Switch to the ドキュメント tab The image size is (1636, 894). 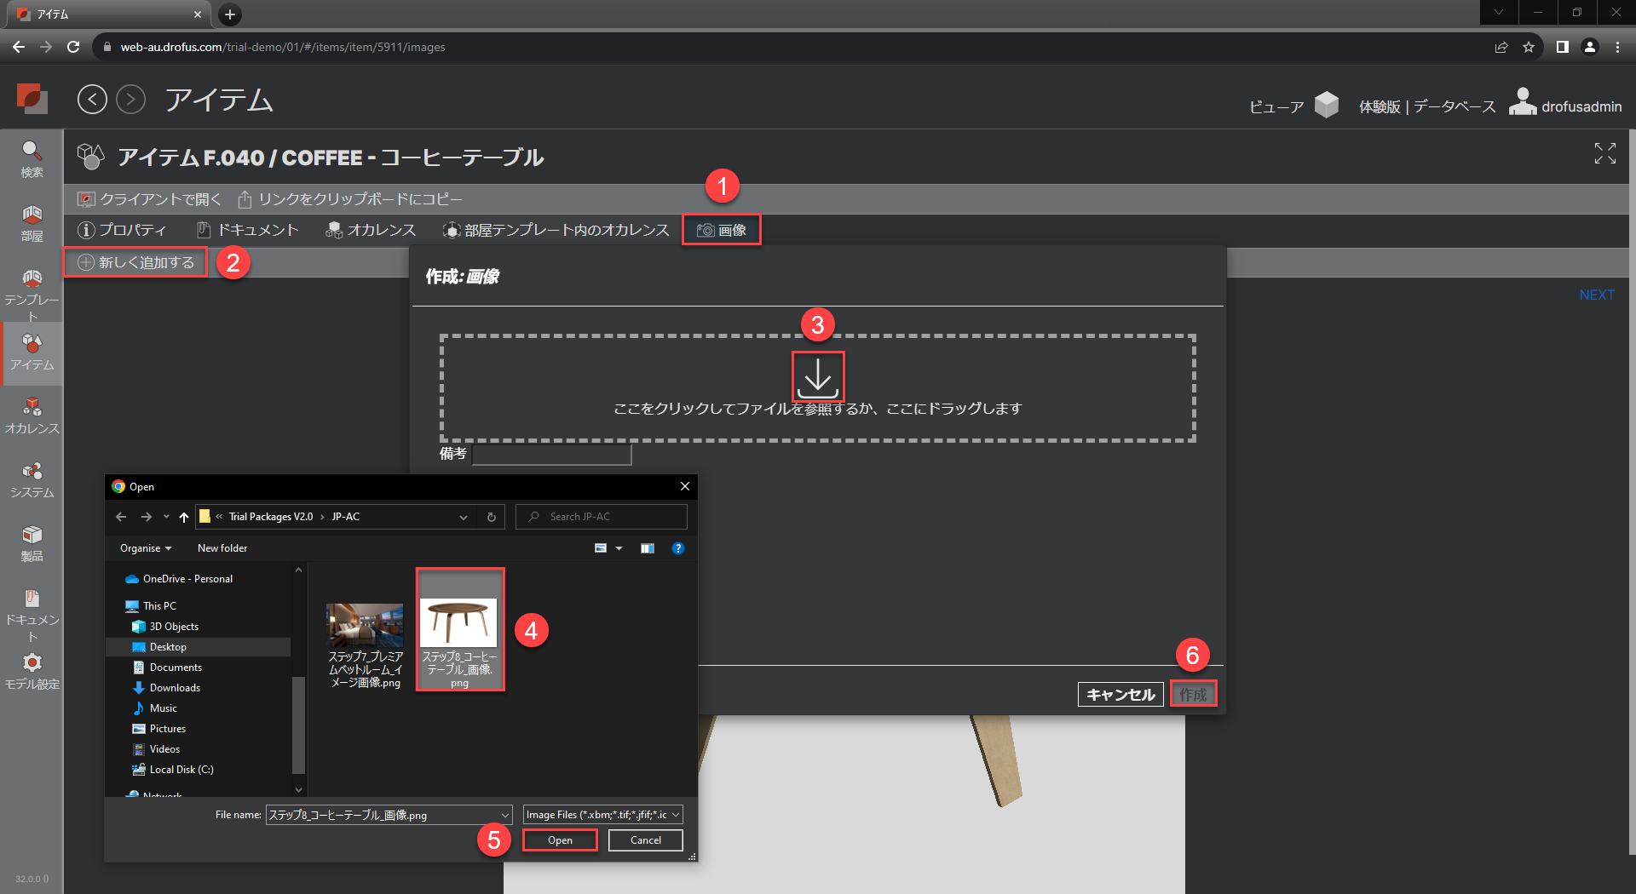[248, 230]
